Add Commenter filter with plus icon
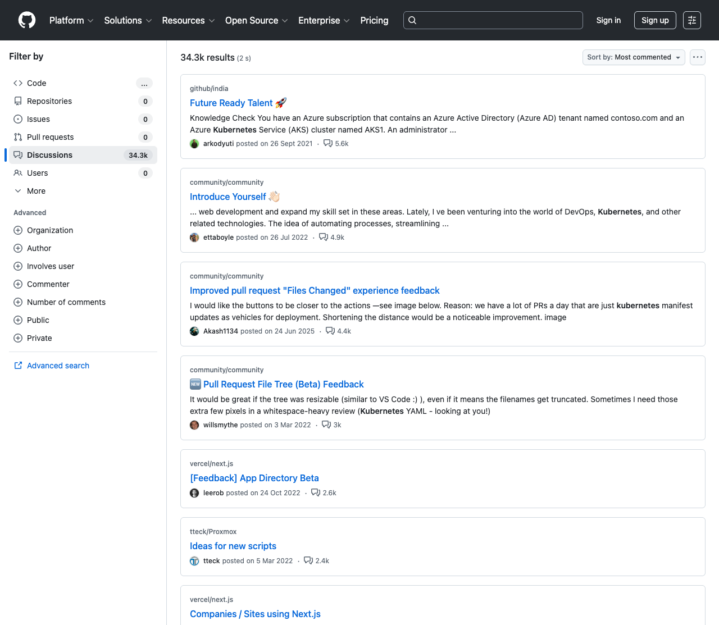This screenshot has height=625, width=719. (x=18, y=284)
